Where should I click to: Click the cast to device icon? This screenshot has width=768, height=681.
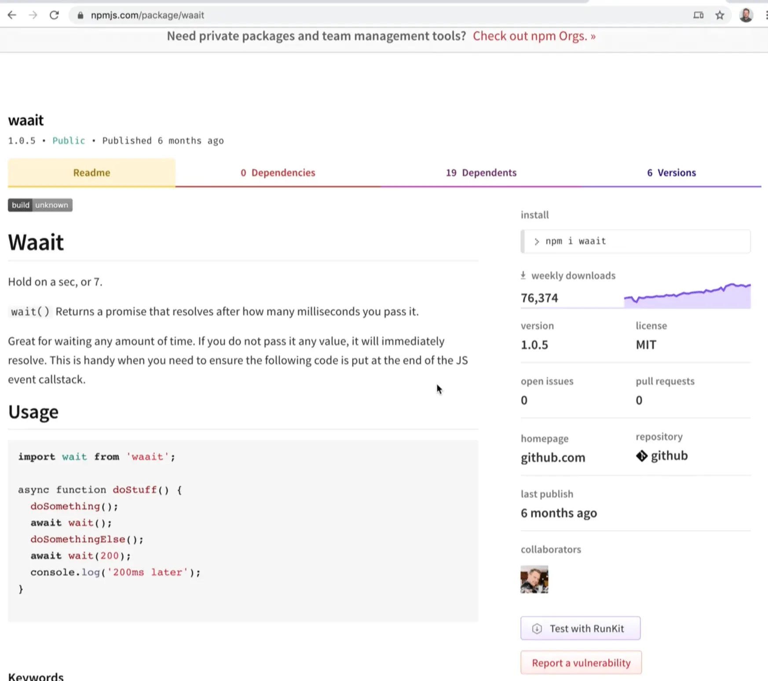(699, 15)
